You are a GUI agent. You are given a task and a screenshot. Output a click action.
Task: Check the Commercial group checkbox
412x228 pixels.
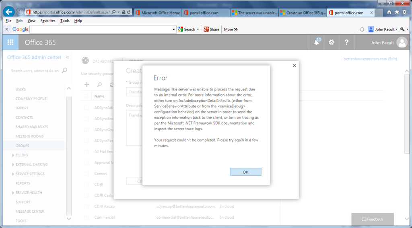(x=87, y=218)
